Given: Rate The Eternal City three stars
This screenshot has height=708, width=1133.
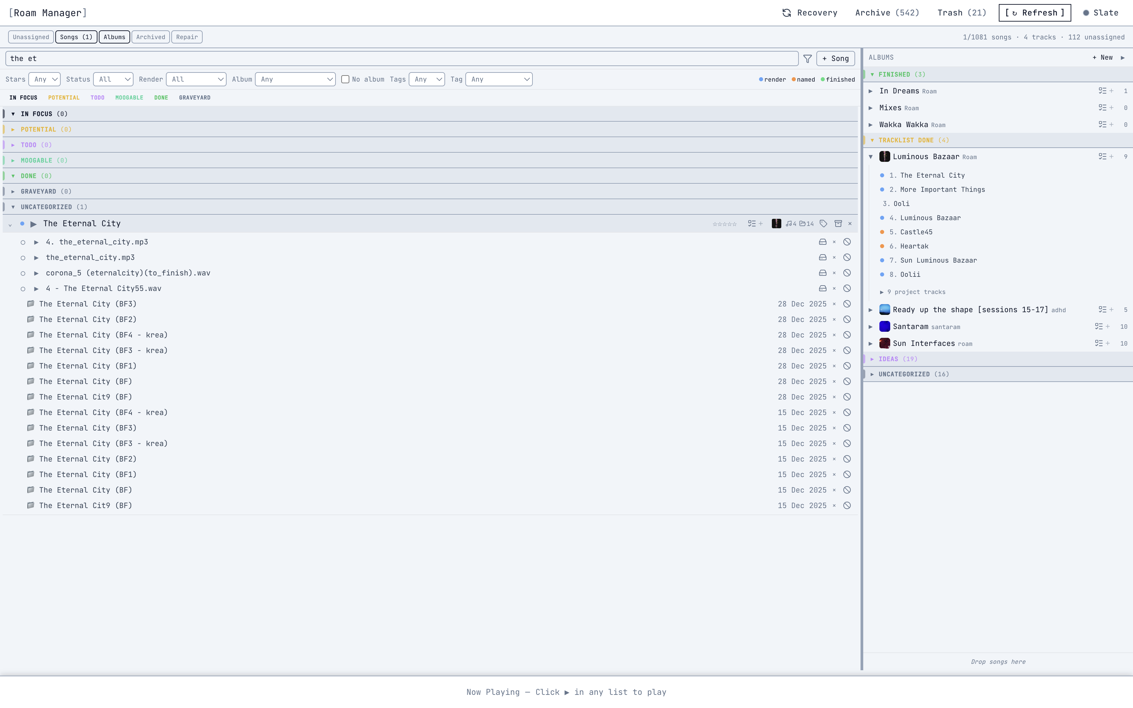Looking at the screenshot, I should tap(724, 223).
